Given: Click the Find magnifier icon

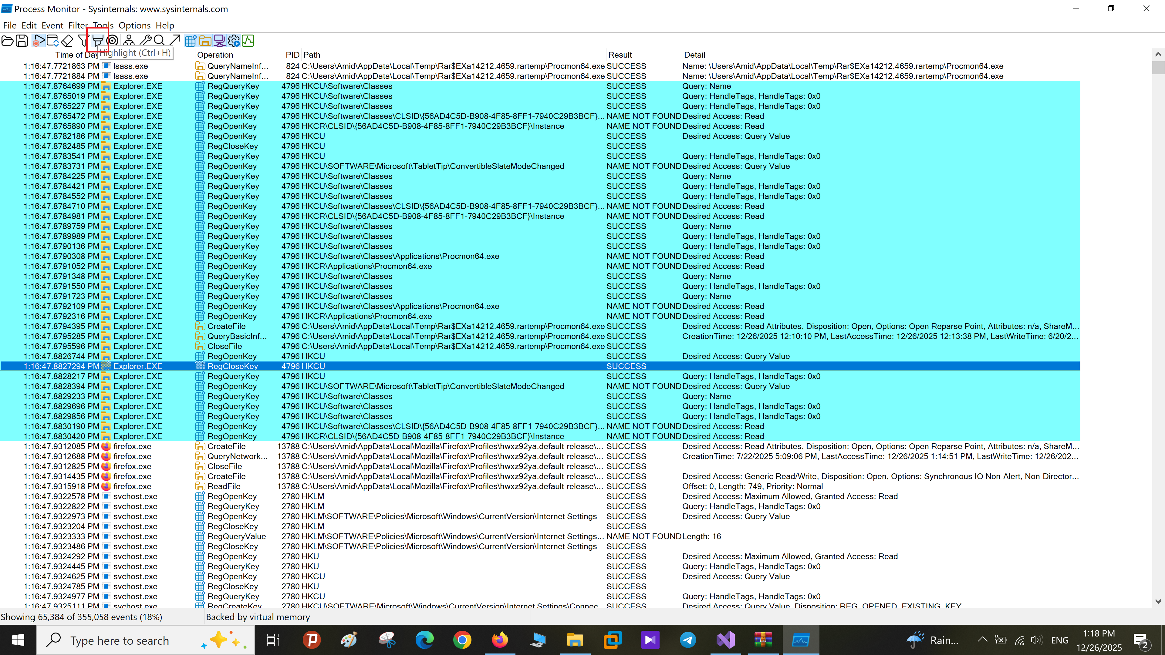Looking at the screenshot, I should click(159, 41).
